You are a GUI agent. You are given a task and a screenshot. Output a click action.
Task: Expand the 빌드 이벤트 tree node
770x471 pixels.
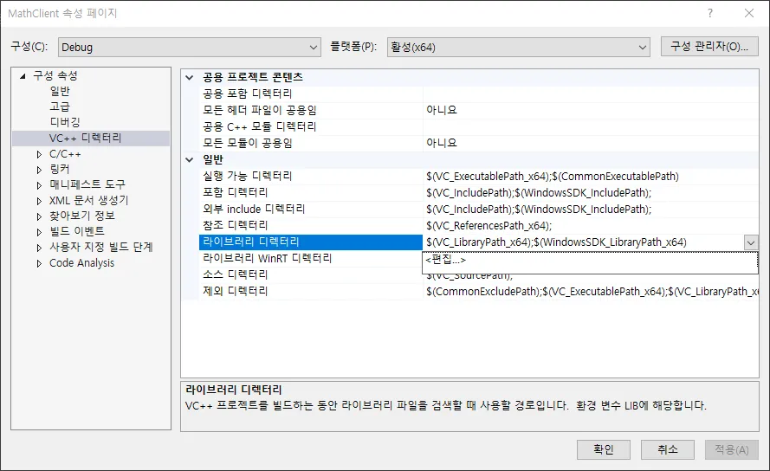coord(39,232)
